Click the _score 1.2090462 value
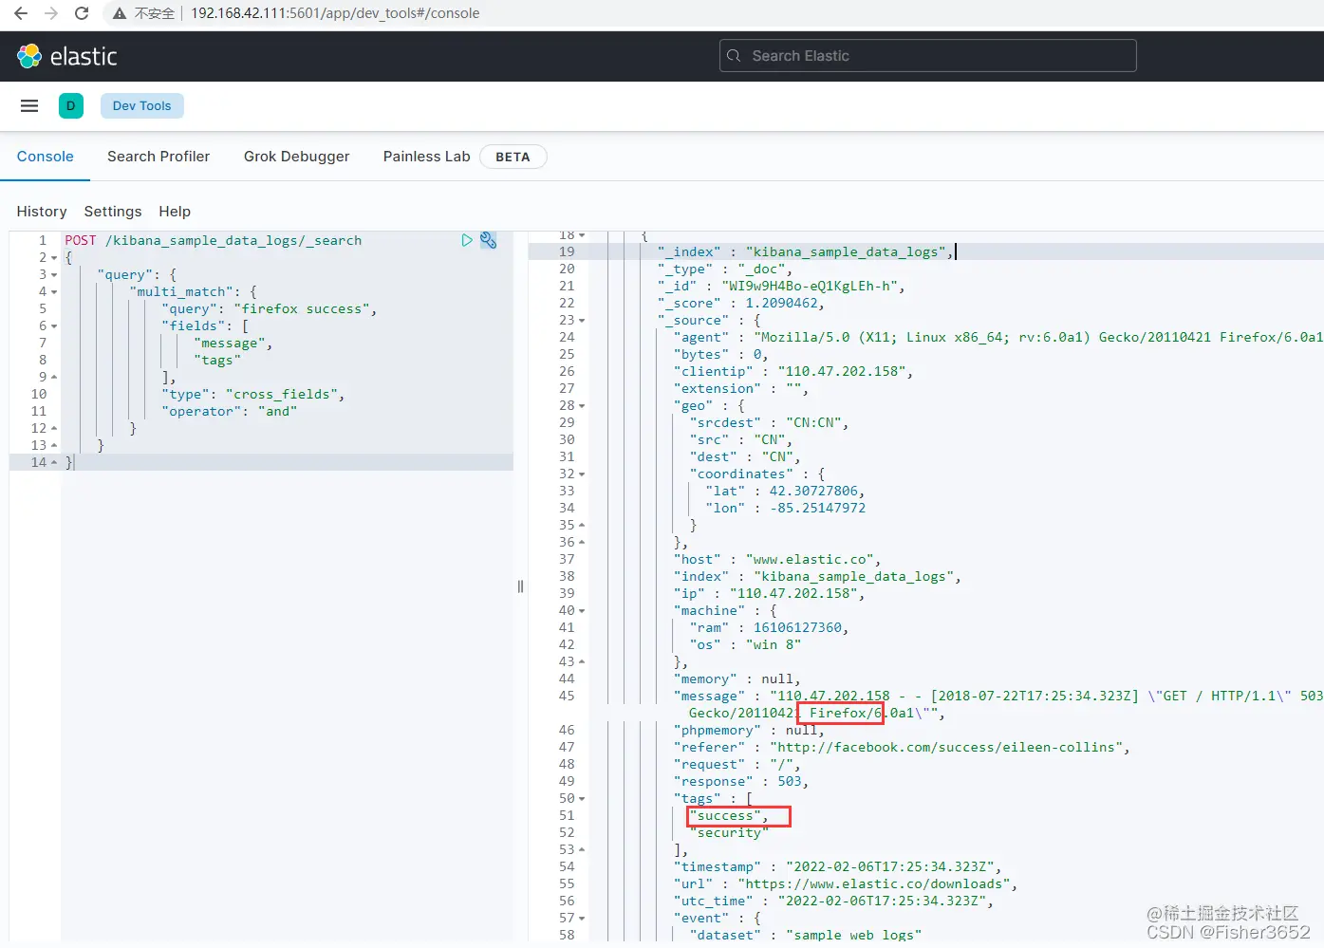Screen dimensions: 1324x948 click(x=782, y=304)
